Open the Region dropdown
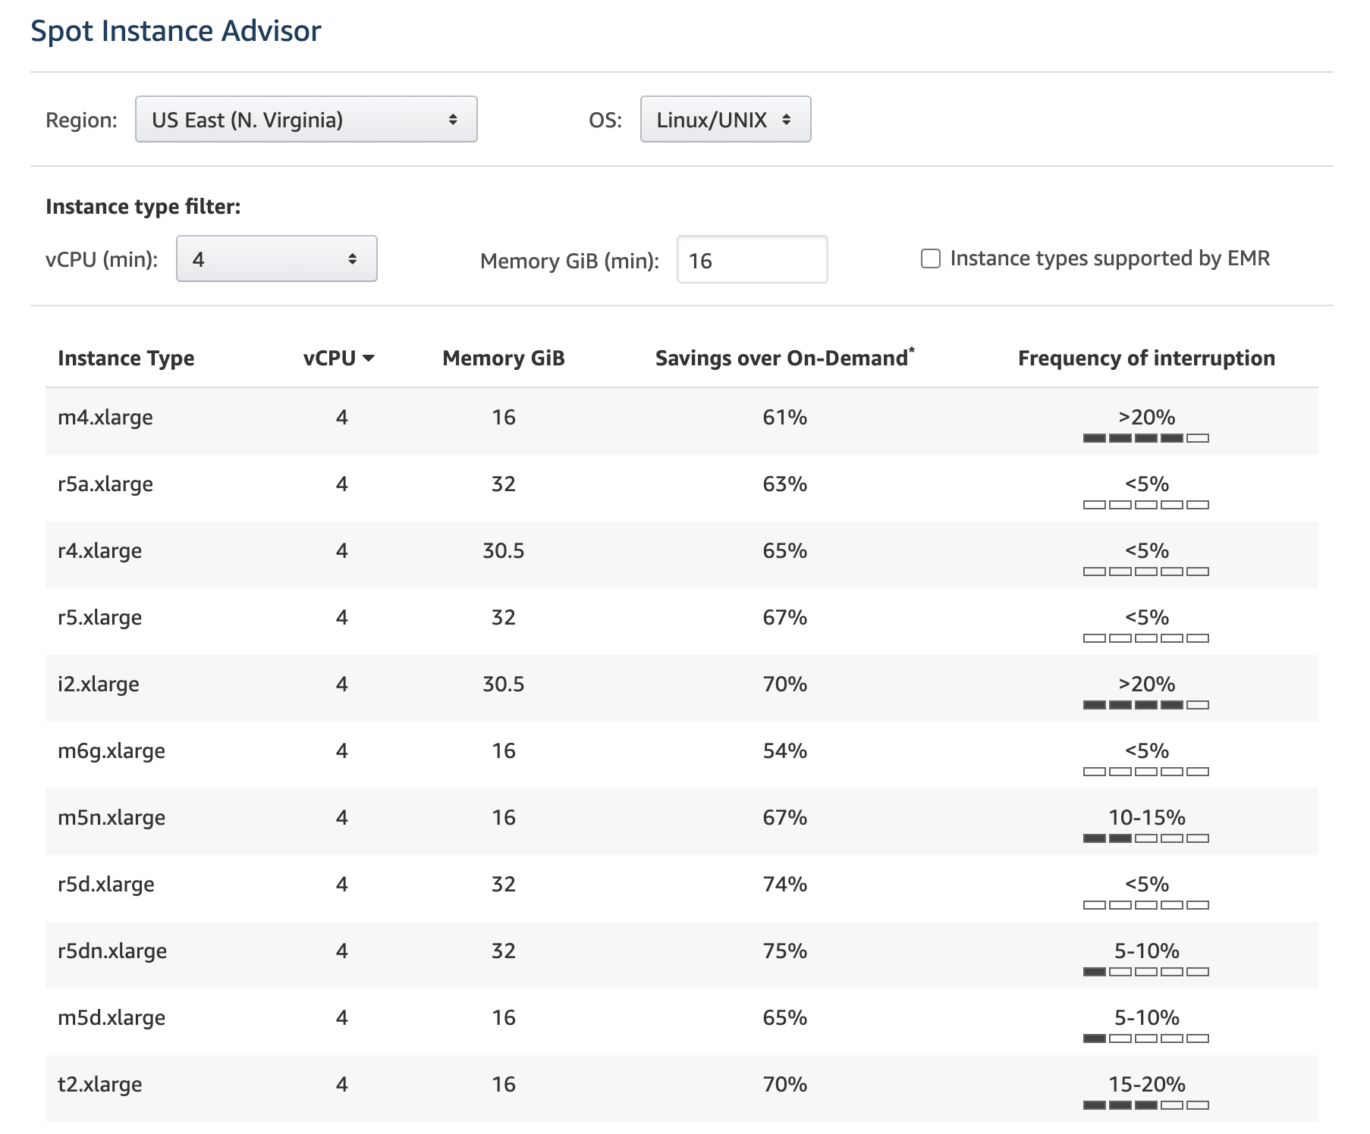 point(306,119)
